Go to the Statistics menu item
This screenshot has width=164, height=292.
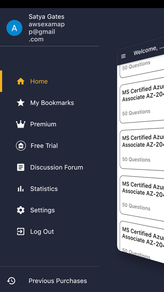[x=44, y=189]
